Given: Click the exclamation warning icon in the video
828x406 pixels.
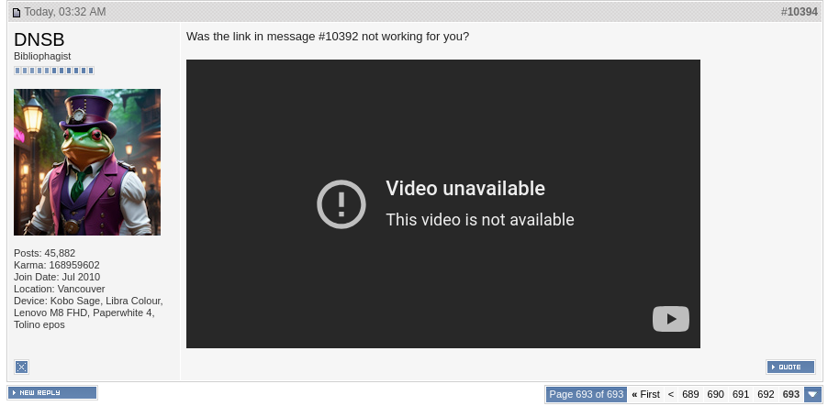Looking at the screenshot, I should pyautogui.click(x=341, y=204).
